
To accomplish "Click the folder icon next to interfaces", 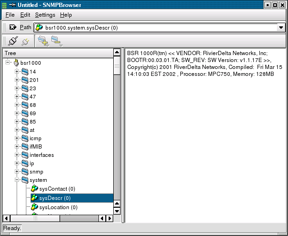I will point(25,155).
